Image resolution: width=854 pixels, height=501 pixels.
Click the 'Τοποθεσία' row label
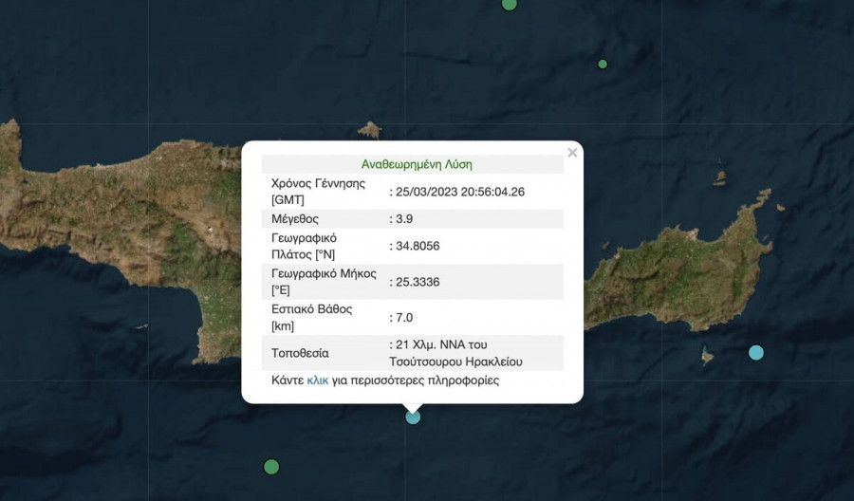coord(300,353)
